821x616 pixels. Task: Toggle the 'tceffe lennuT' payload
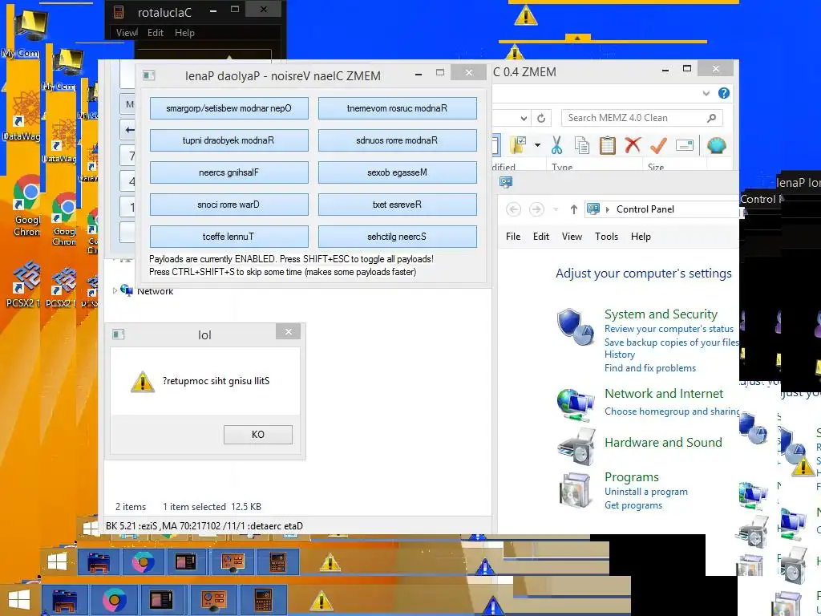point(229,237)
